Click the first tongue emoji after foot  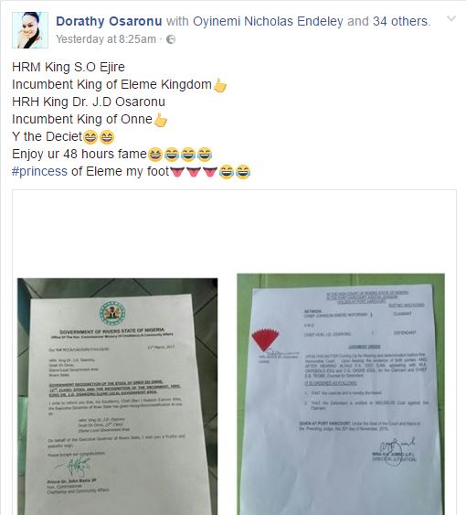point(177,171)
